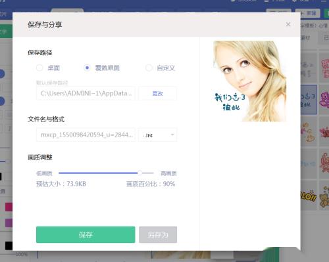Click the green 保存 button
Image resolution: width=329 pixels, height=262 pixels.
[x=86, y=234]
